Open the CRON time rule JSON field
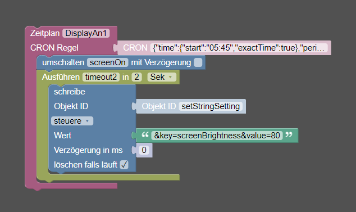The height and width of the screenshot is (212, 356). [239, 48]
